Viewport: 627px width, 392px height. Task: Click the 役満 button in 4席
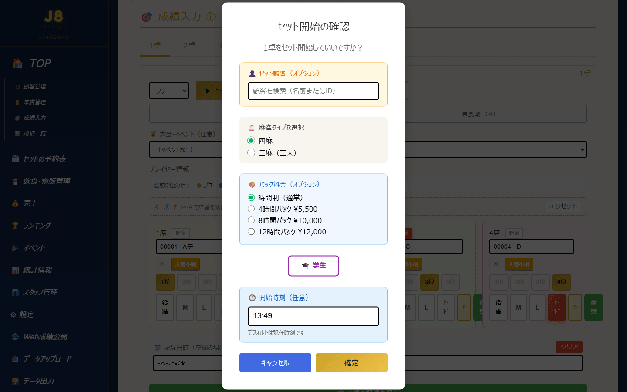pyautogui.click(x=499, y=308)
